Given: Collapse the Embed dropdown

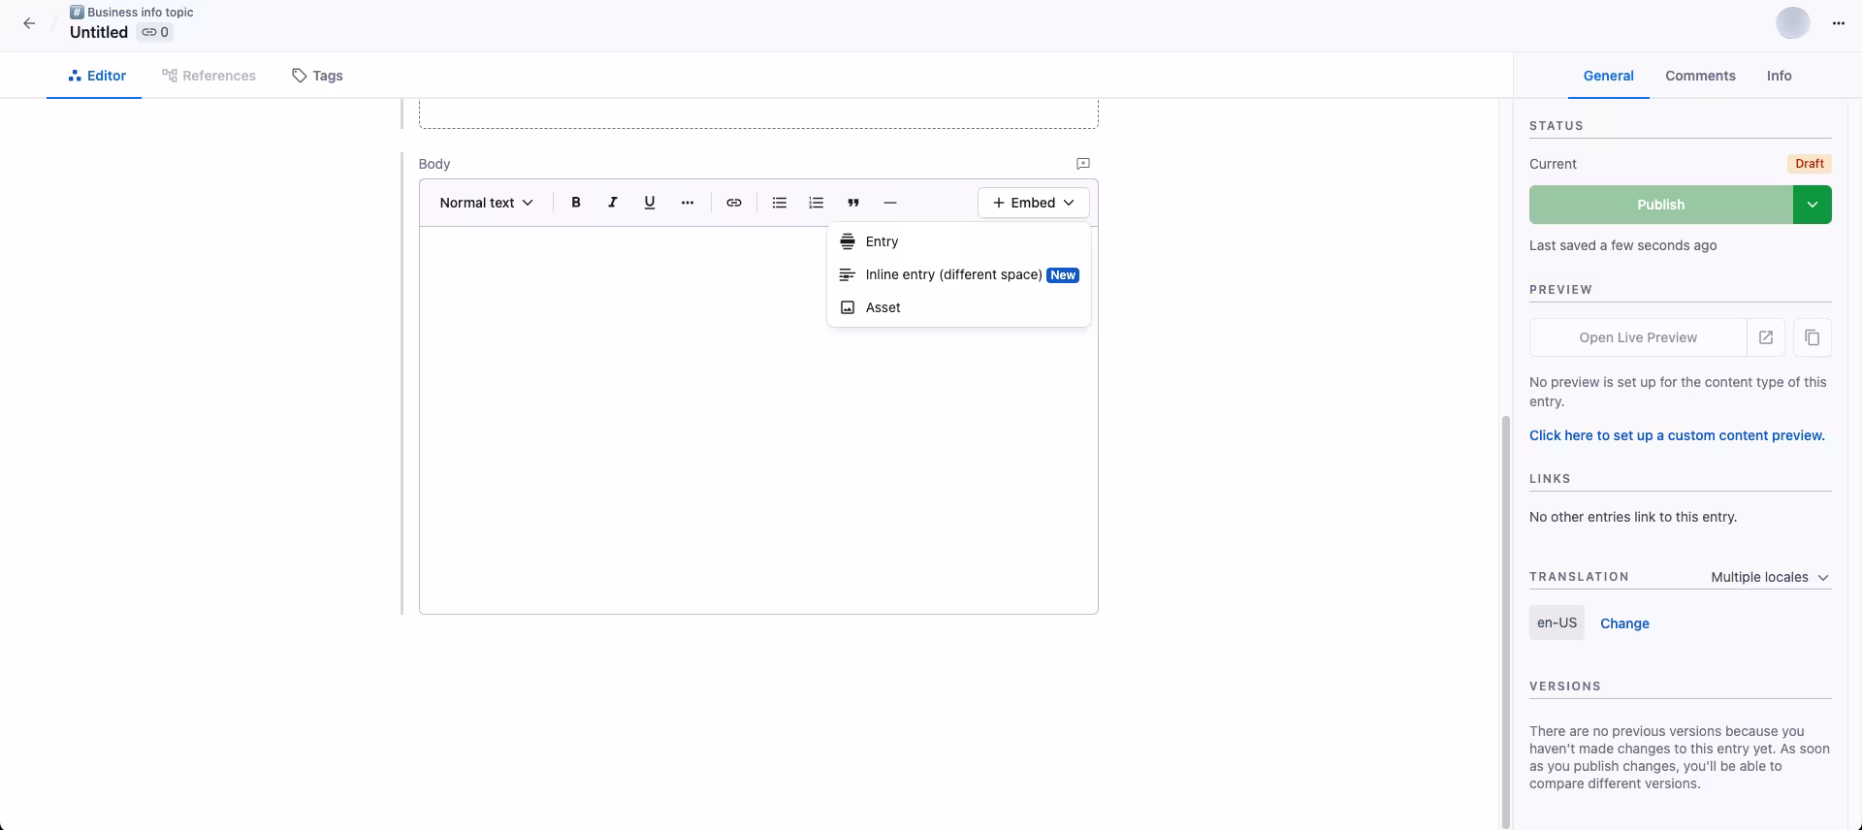Looking at the screenshot, I should coord(1034,203).
